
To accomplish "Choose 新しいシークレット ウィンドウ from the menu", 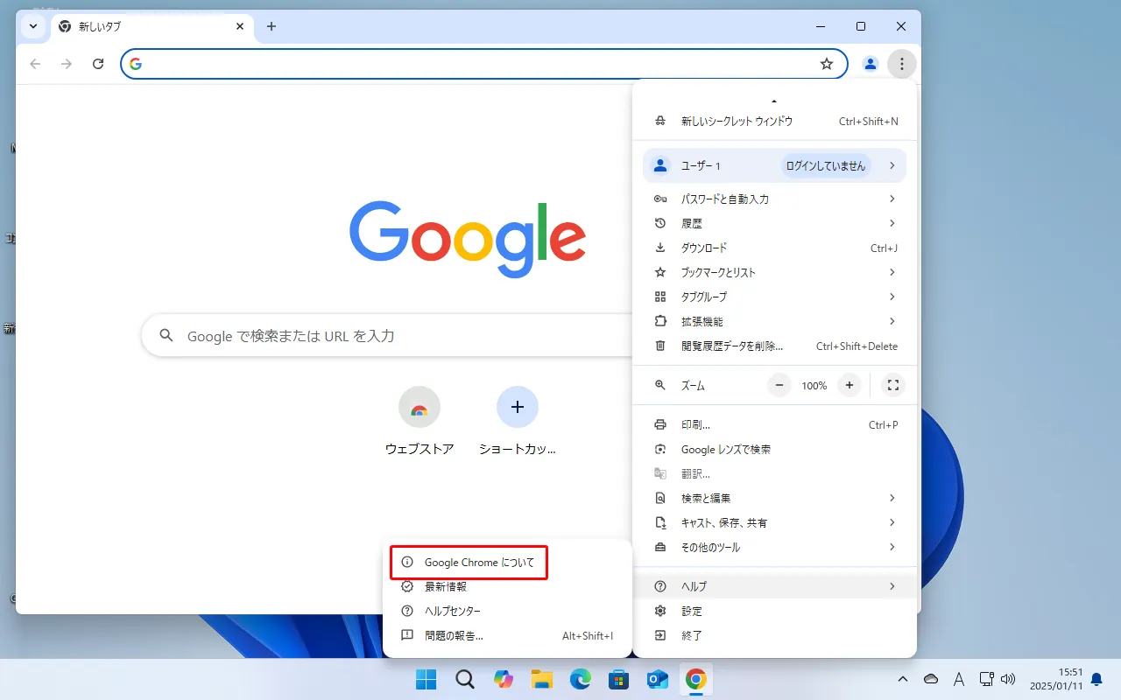I will pyautogui.click(x=774, y=122).
